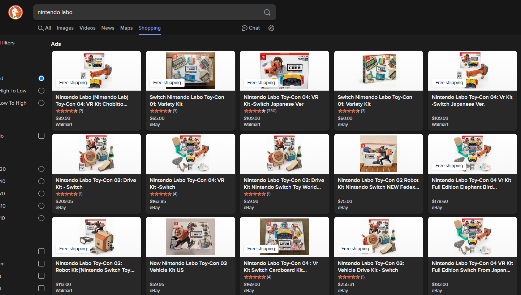Click thumbnail of $59.99 Drive Kit Toy World

[284, 154]
